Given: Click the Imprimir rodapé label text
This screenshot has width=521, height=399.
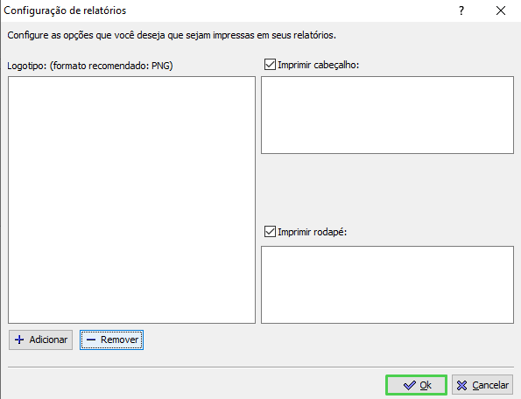Looking at the screenshot, I should point(313,232).
